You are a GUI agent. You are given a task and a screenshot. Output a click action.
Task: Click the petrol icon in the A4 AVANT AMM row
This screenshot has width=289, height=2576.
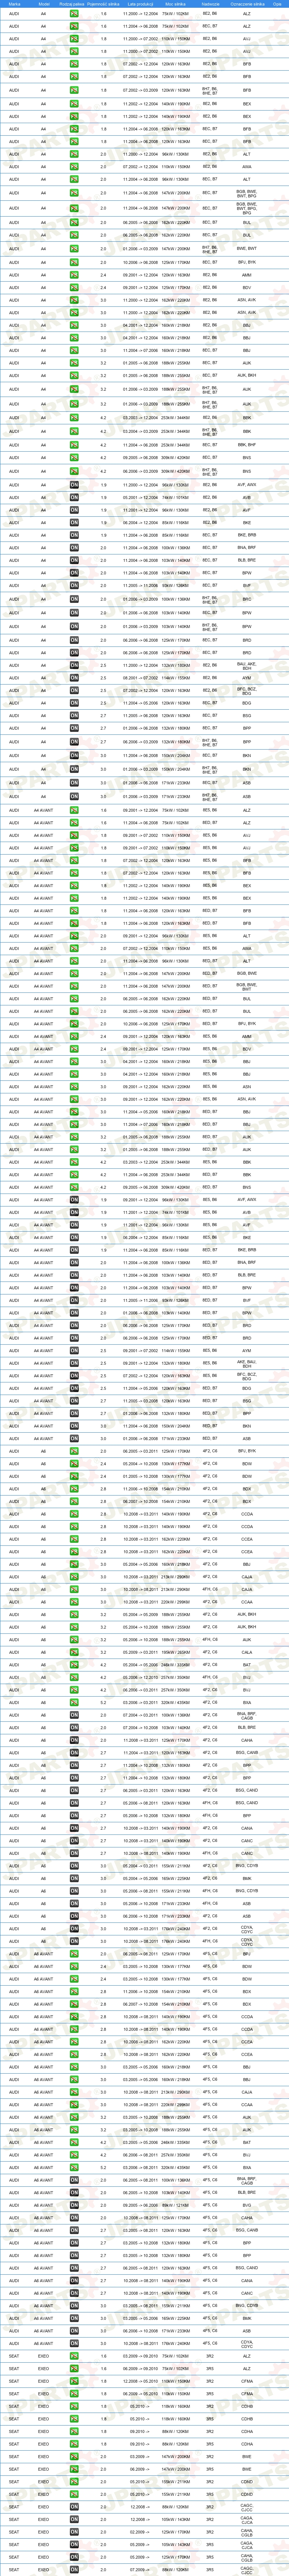[x=74, y=1037]
